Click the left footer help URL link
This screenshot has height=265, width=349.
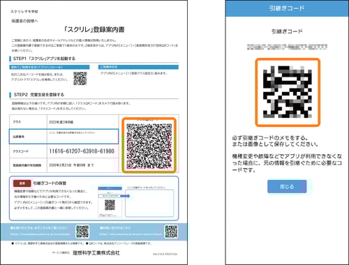point(40,234)
